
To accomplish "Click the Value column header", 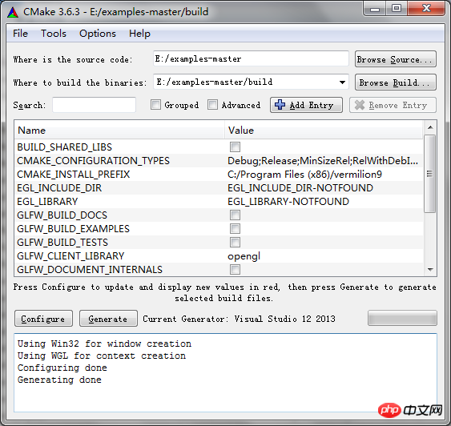I will pos(324,131).
